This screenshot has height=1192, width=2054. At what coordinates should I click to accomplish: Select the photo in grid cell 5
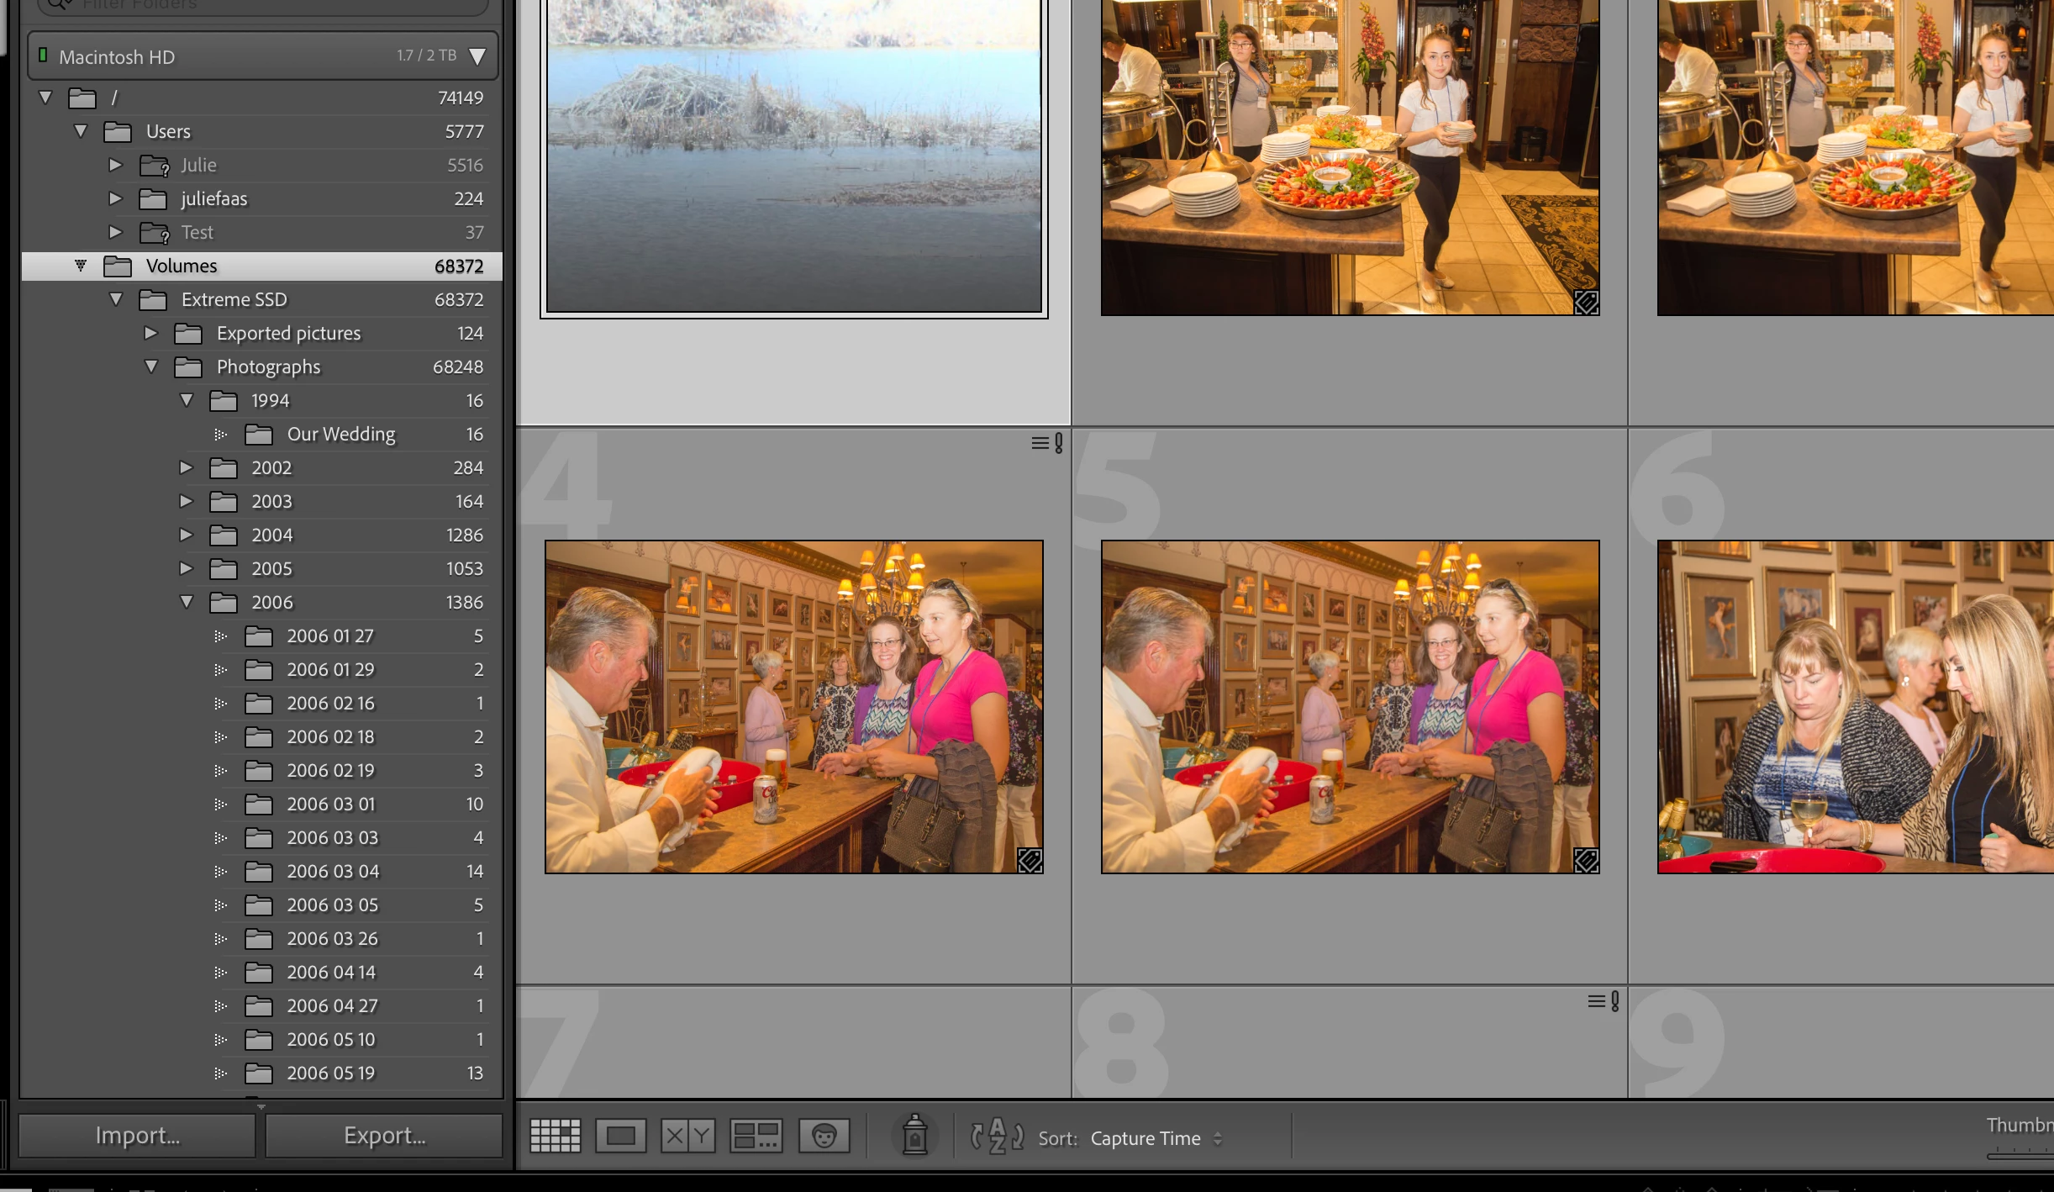pos(1350,706)
